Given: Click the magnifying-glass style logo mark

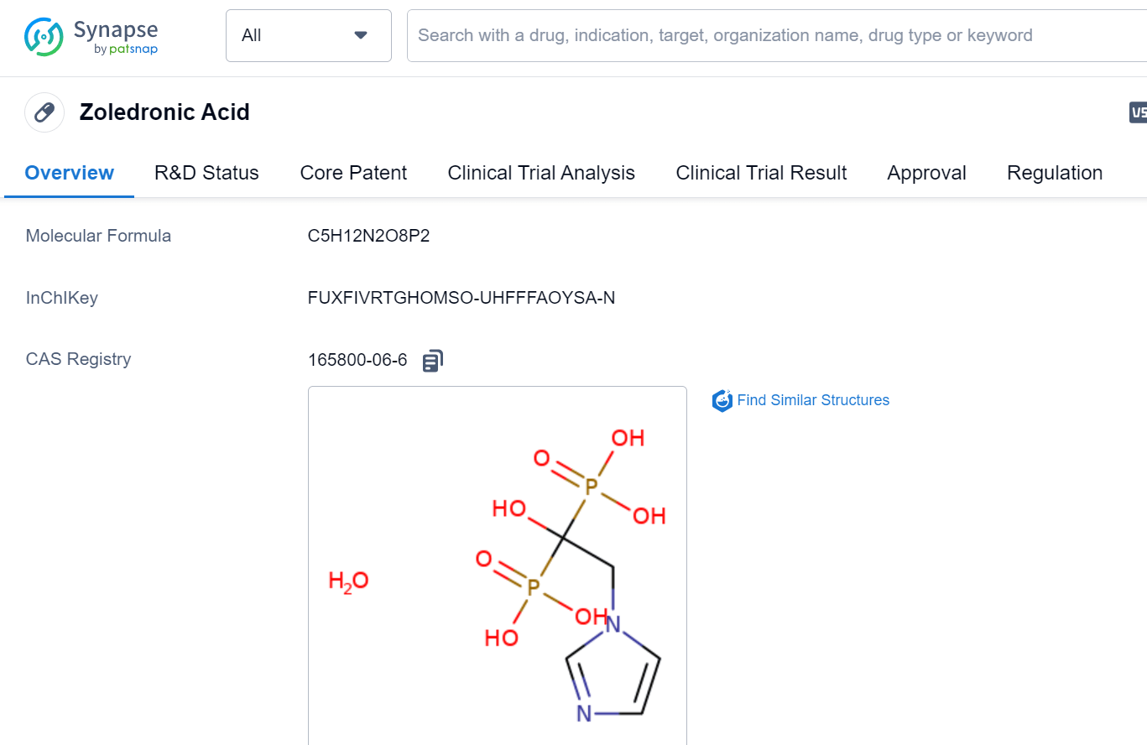Looking at the screenshot, I should coord(40,37).
